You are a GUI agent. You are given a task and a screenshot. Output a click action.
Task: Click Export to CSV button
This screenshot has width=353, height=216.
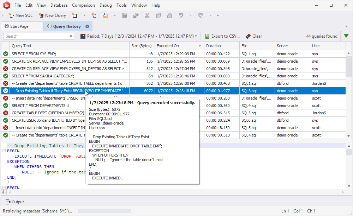click(x=222, y=36)
